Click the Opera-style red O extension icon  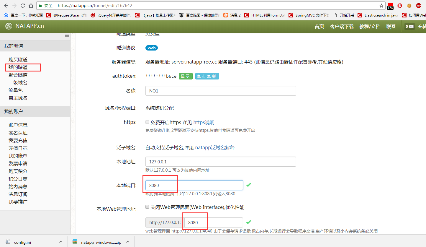click(400, 6)
